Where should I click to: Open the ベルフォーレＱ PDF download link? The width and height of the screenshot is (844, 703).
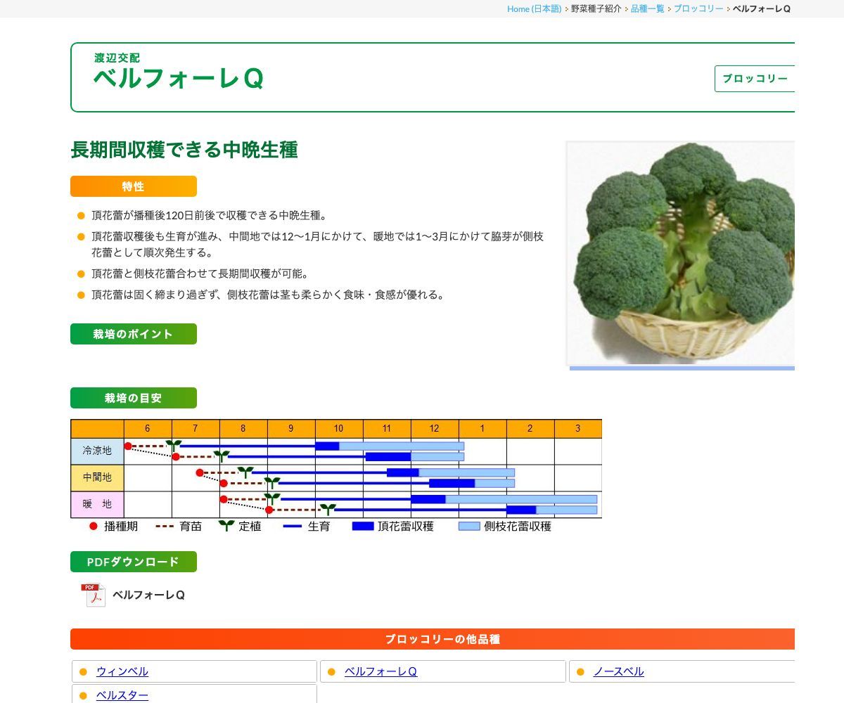150,595
